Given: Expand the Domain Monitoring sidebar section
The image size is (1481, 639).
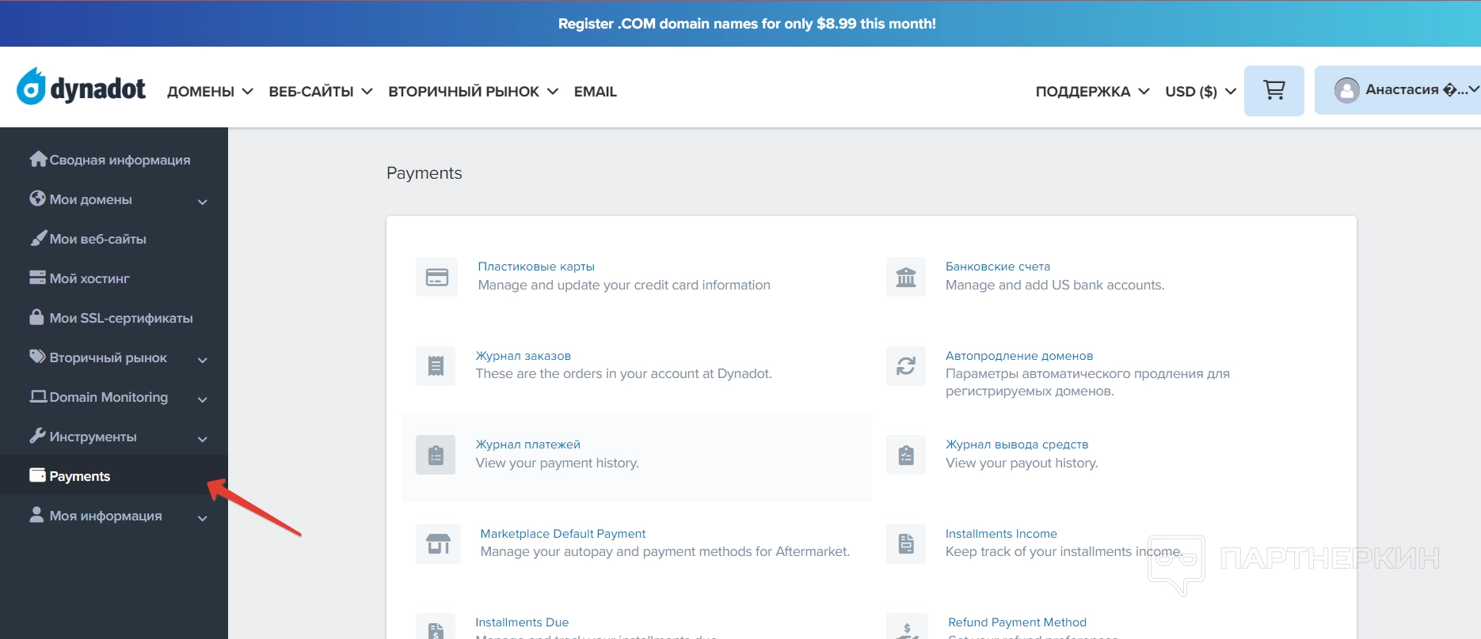Looking at the screenshot, I should pos(202,399).
